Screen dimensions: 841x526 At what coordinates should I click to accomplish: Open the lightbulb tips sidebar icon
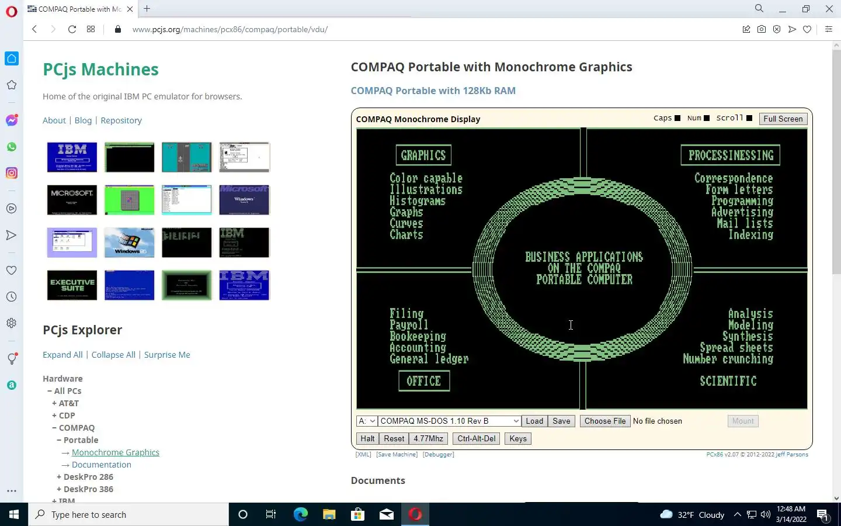(12, 359)
